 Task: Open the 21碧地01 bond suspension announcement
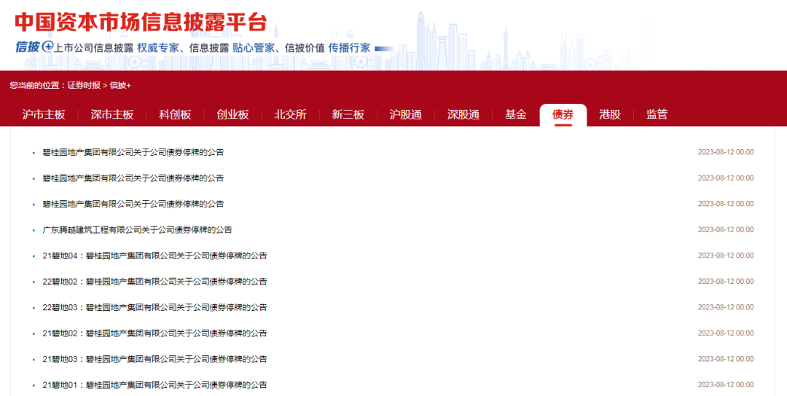[x=154, y=385]
